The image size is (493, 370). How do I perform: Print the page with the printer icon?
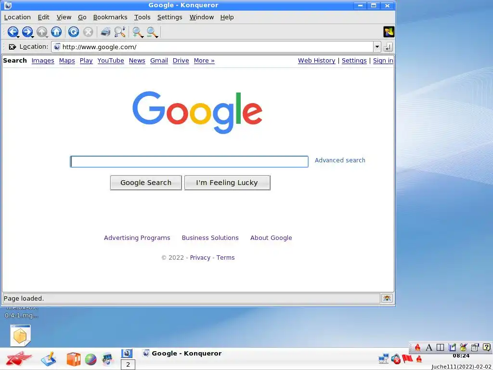(105, 32)
